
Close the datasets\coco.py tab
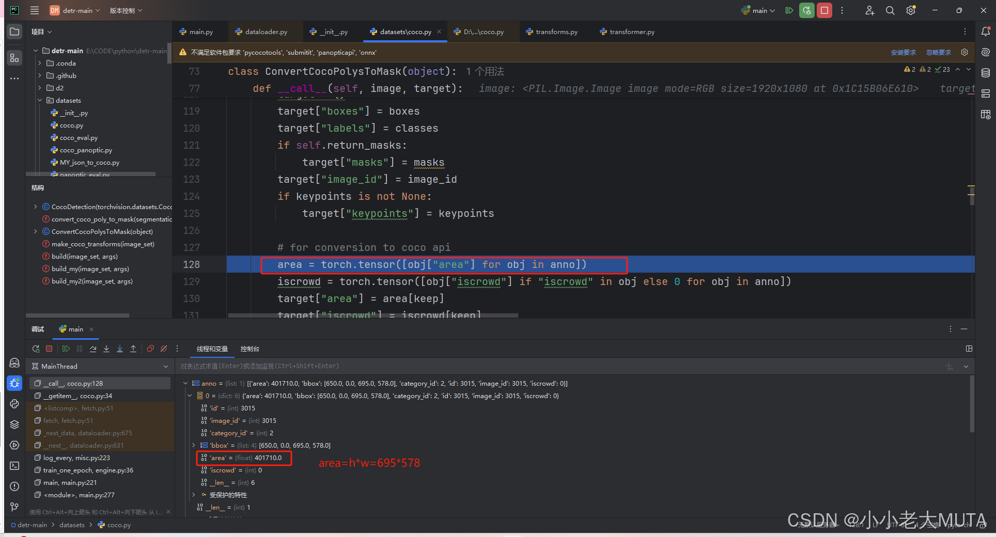(x=439, y=31)
